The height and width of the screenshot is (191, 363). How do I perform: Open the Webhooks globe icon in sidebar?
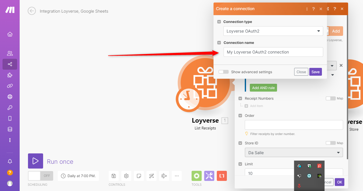[10, 97]
